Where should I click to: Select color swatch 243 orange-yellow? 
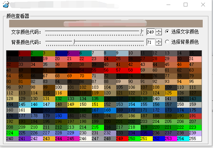[49, 138]
